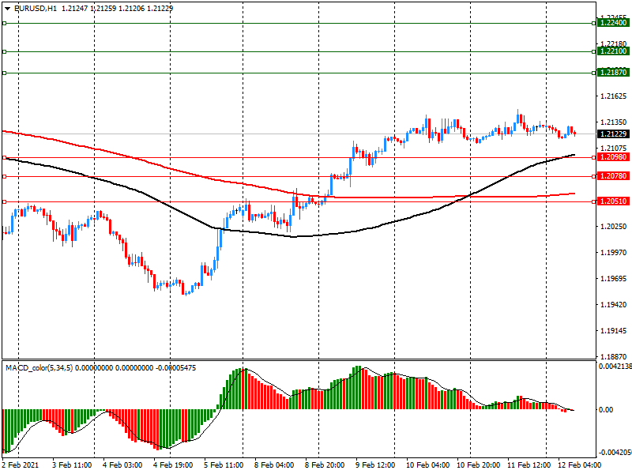Click the red 1.20980 price label
The height and width of the screenshot is (474, 632).
pyautogui.click(x=613, y=157)
